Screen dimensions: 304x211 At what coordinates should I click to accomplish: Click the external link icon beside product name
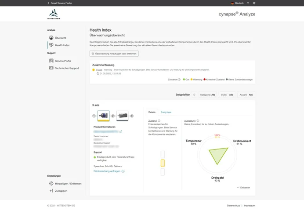(121, 131)
